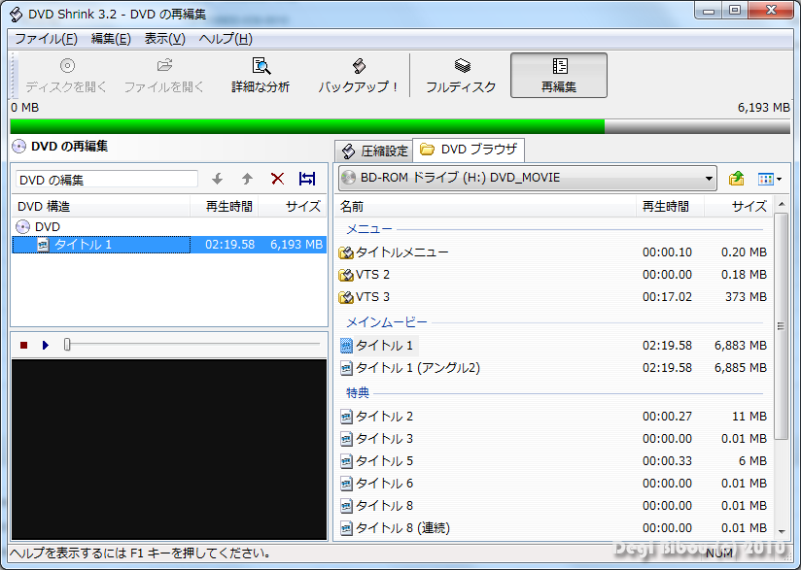Click the set start/end frames icon

point(307,179)
